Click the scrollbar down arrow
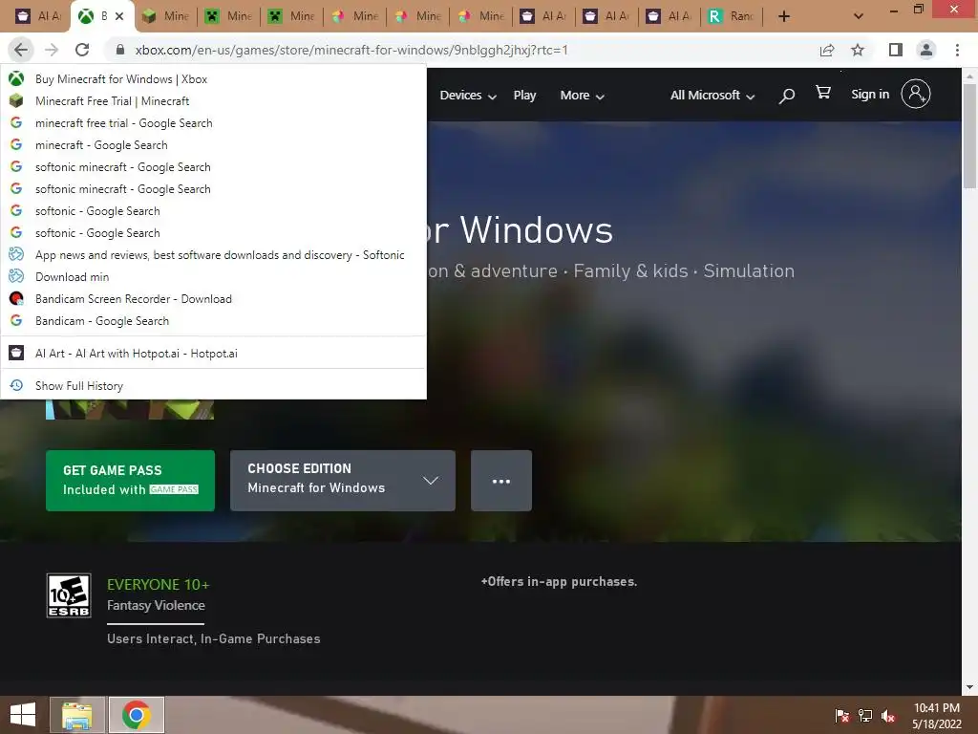 point(969,687)
